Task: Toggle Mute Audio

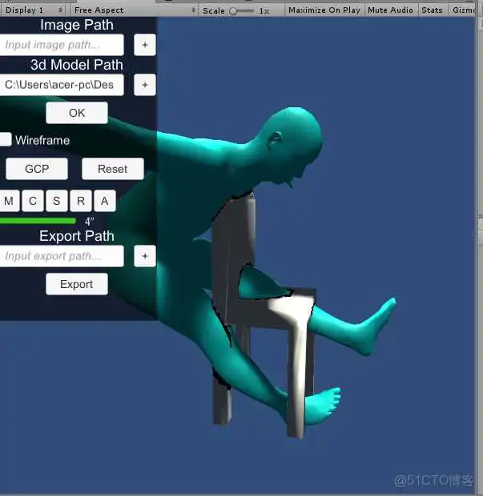Action: pyautogui.click(x=390, y=10)
